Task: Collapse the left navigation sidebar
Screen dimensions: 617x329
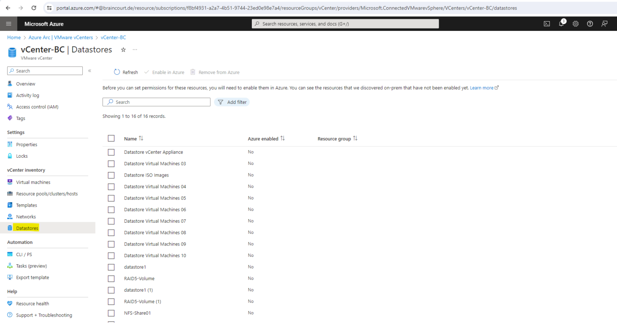Action: coord(90,71)
